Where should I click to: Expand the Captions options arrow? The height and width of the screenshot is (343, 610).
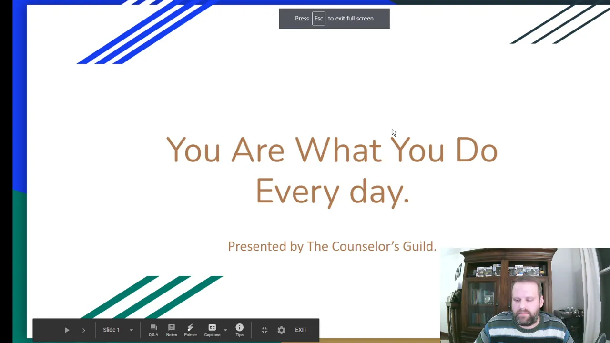tap(225, 330)
